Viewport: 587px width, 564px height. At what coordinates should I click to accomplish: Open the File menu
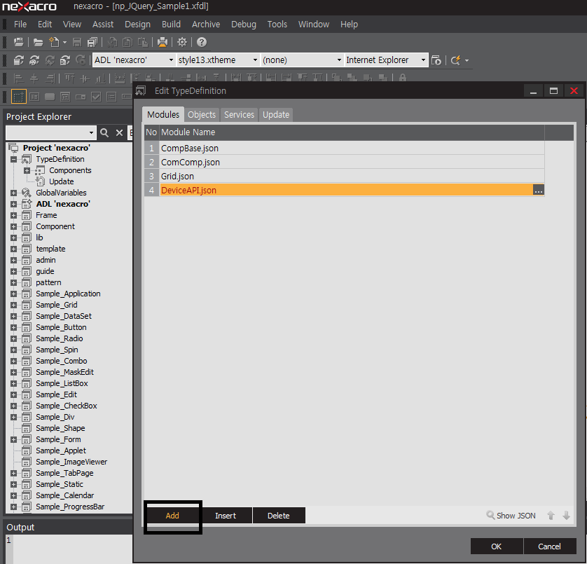point(20,25)
